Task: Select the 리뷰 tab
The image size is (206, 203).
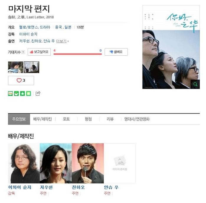Action: click(110, 119)
